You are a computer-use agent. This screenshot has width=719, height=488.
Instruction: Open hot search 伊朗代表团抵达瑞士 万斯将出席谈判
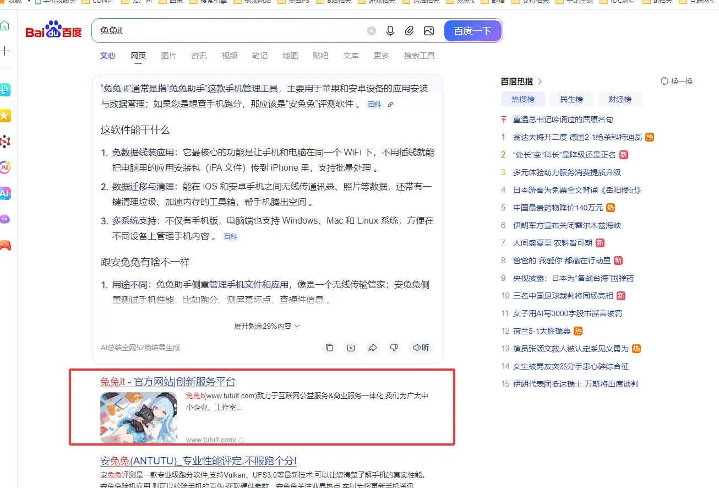tap(575, 384)
